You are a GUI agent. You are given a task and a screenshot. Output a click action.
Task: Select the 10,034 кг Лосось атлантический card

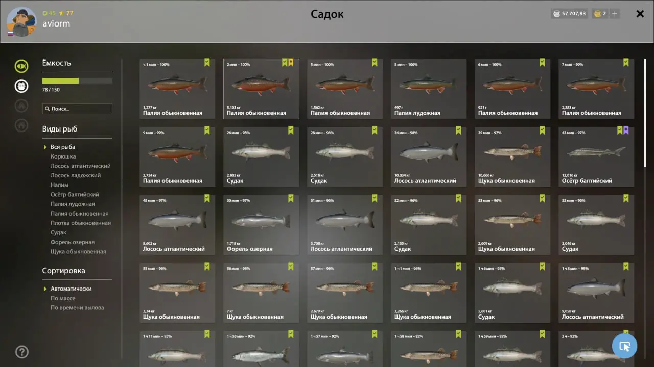pyautogui.click(x=429, y=156)
